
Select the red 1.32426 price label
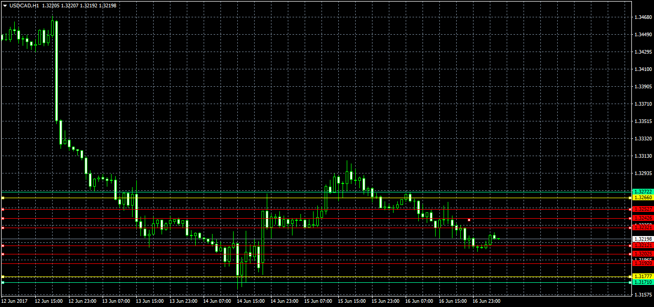pyautogui.click(x=643, y=218)
